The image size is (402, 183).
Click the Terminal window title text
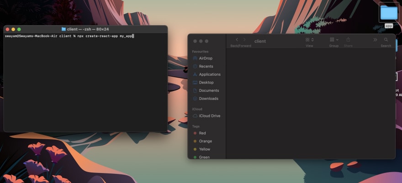88,29
